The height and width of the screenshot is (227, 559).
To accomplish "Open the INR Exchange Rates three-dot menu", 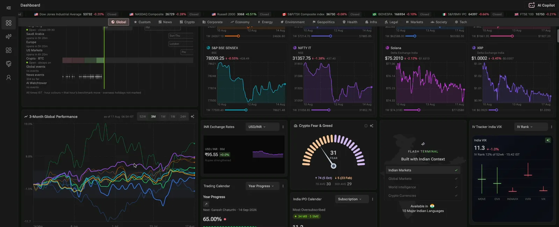I will [283, 127].
